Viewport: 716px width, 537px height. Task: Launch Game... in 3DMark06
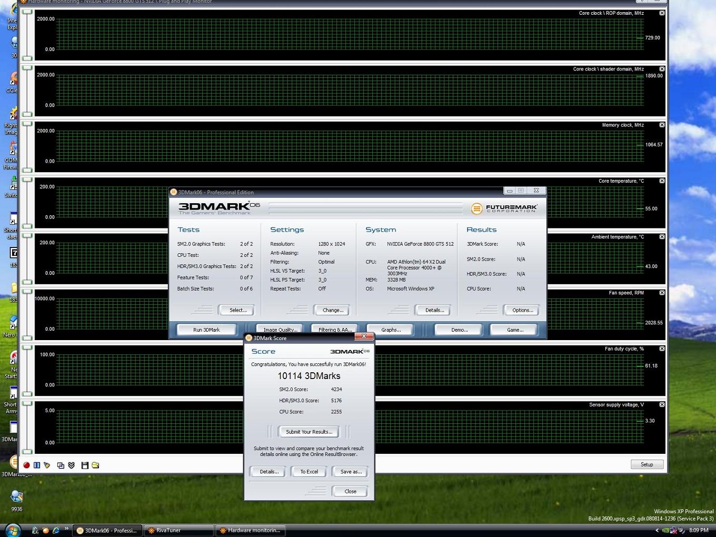(515, 330)
